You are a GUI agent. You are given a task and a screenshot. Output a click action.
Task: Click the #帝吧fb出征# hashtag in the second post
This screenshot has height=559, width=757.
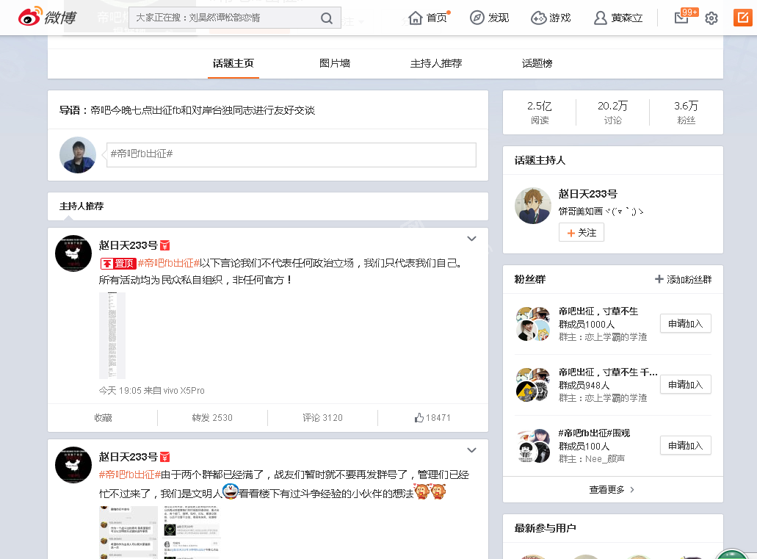coord(130,475)
